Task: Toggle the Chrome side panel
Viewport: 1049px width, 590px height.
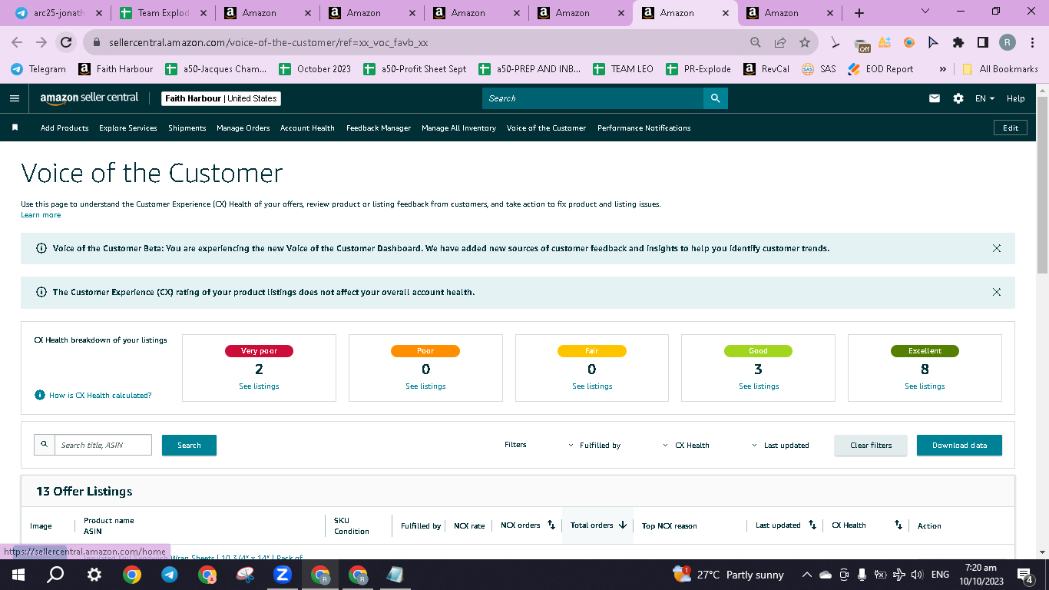Action: [x=983, y=43]
